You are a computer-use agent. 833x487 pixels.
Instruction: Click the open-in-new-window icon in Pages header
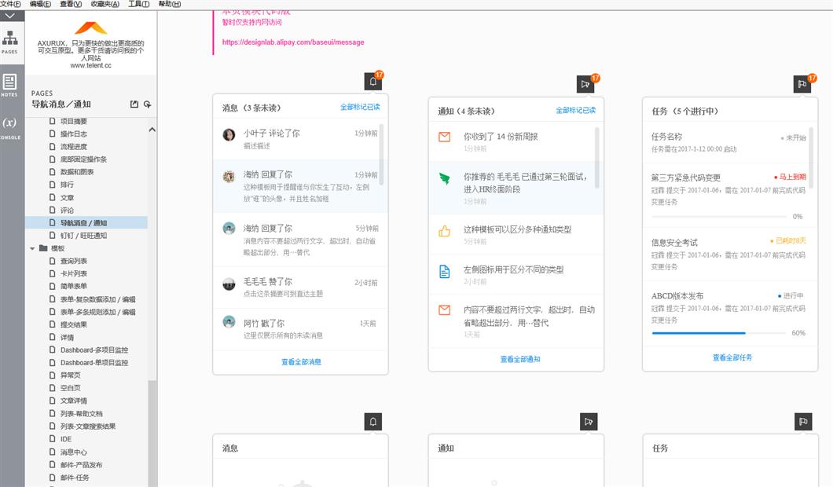pyautogui.click(x=134, y=104)
